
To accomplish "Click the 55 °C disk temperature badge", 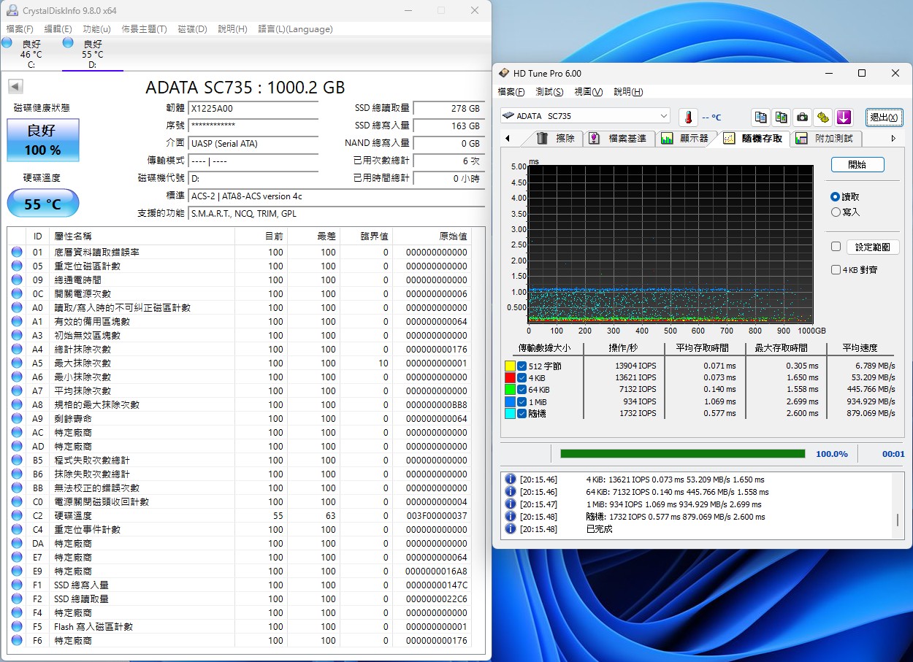I will point(43,204).
